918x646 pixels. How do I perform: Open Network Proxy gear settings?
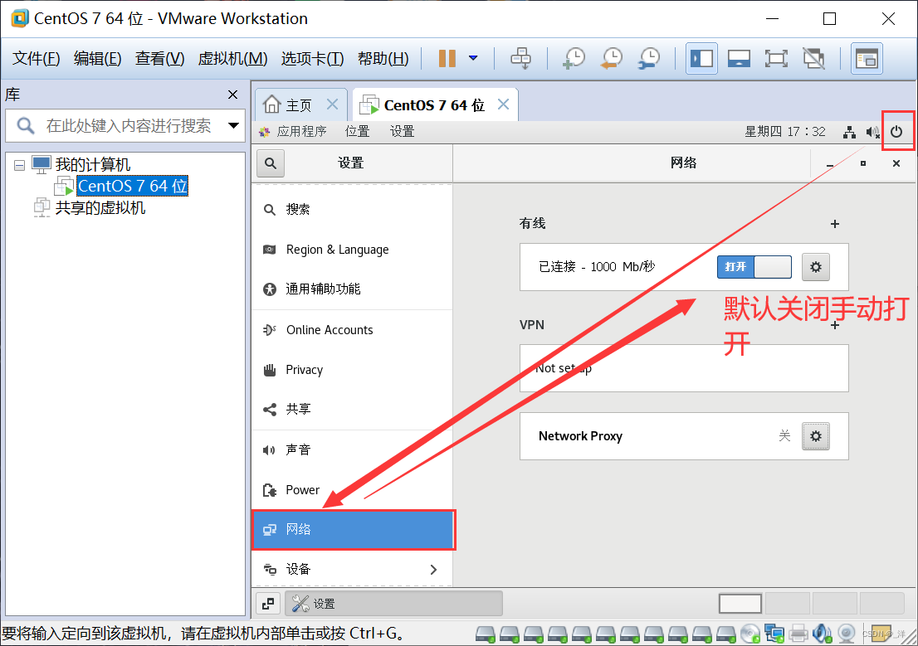(x=816, y=436)
